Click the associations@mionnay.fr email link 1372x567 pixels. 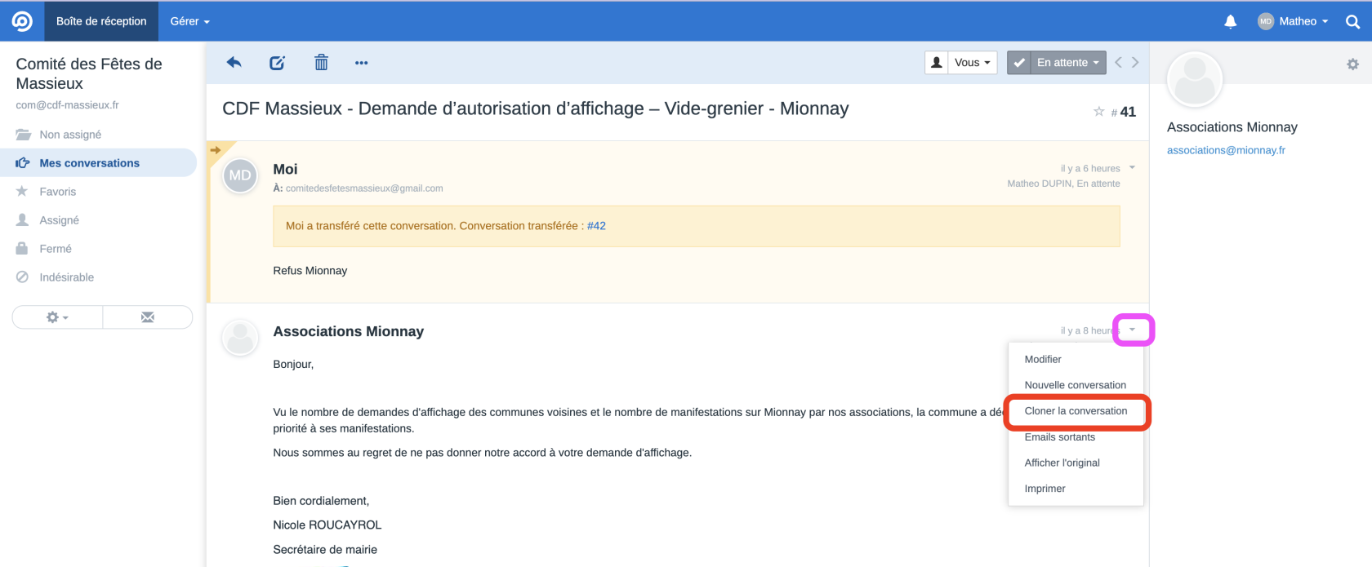1226,150
